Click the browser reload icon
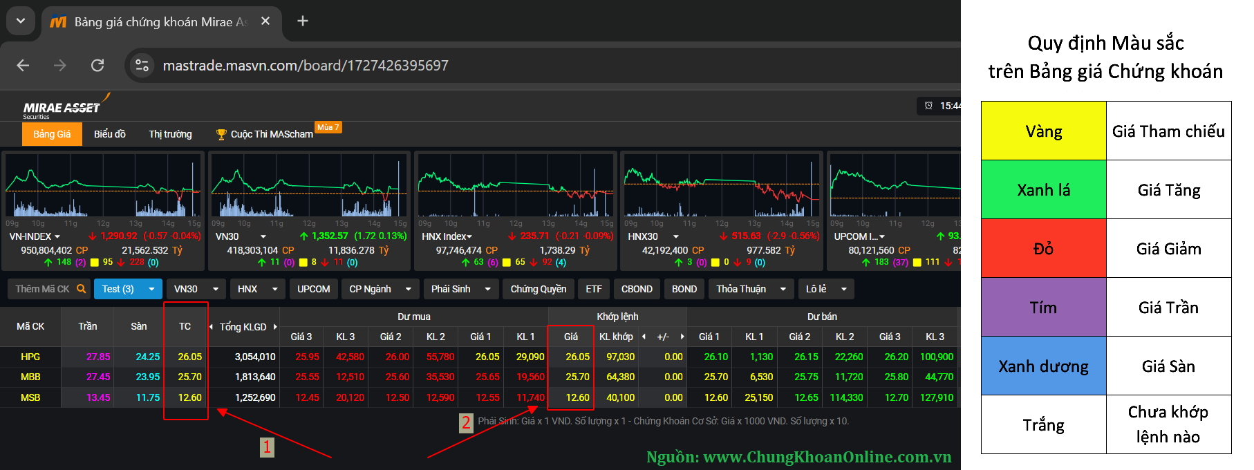This screenshot has height=470, width=1254. tap(97, 65)
